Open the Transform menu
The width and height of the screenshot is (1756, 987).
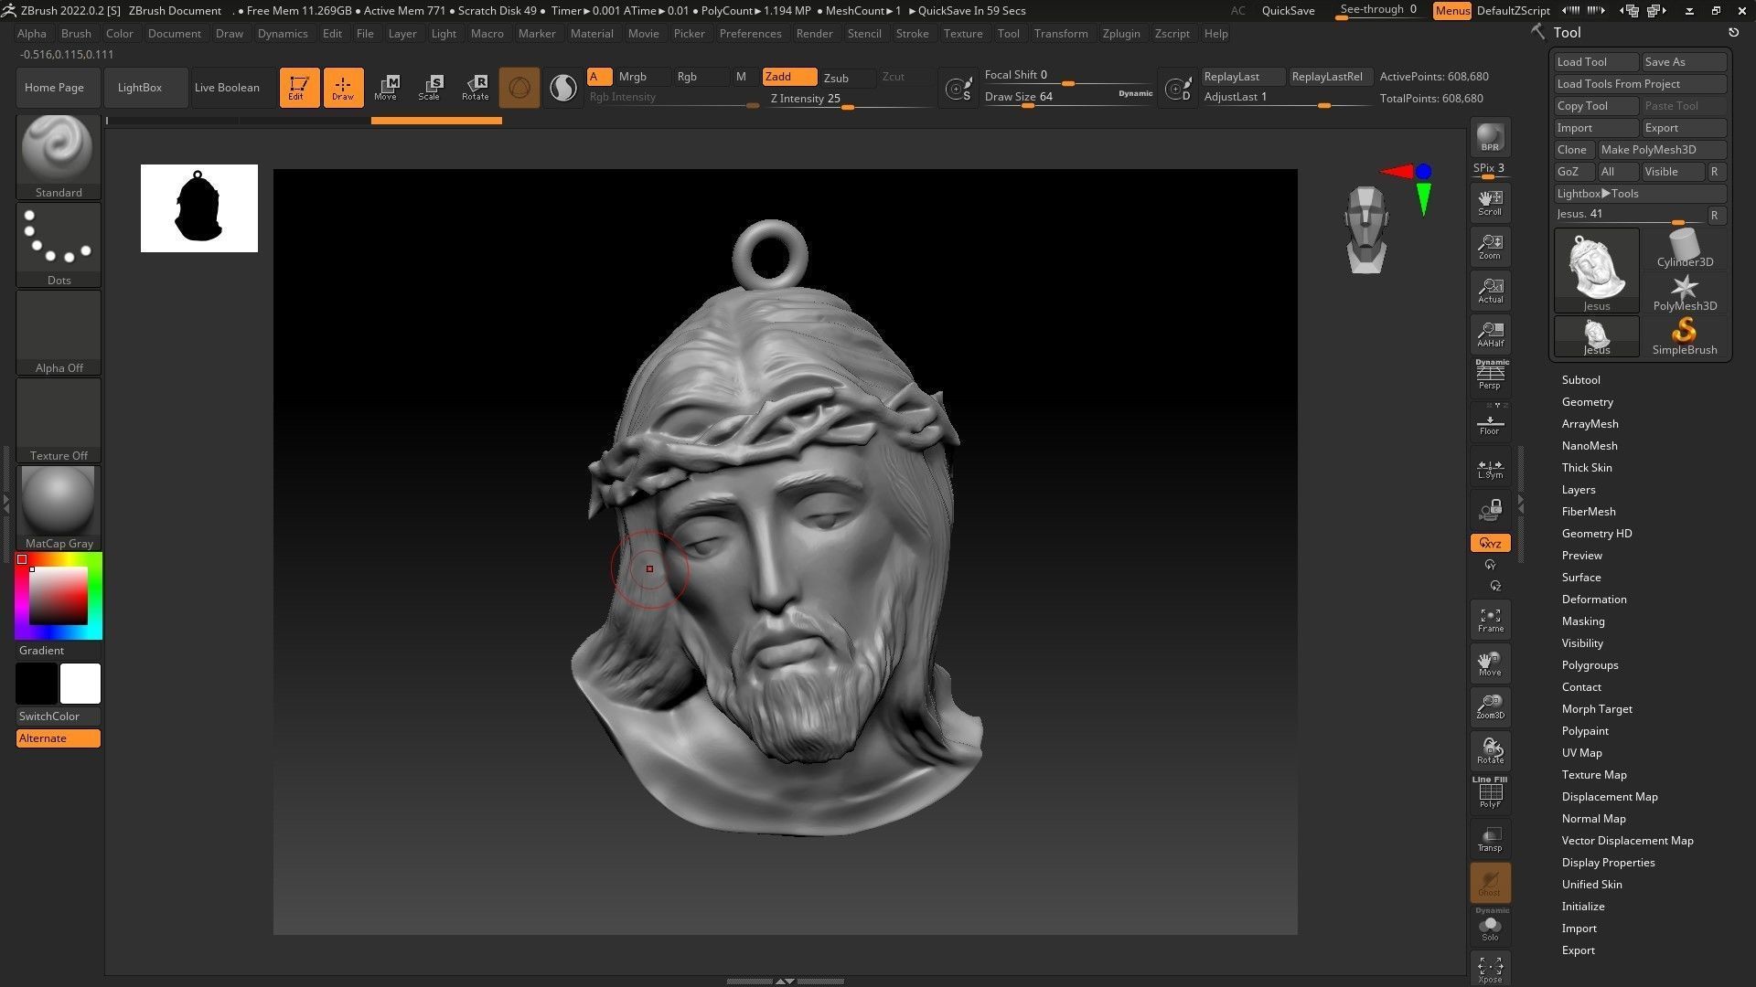pyautogui.click(x=1060, y=33)
